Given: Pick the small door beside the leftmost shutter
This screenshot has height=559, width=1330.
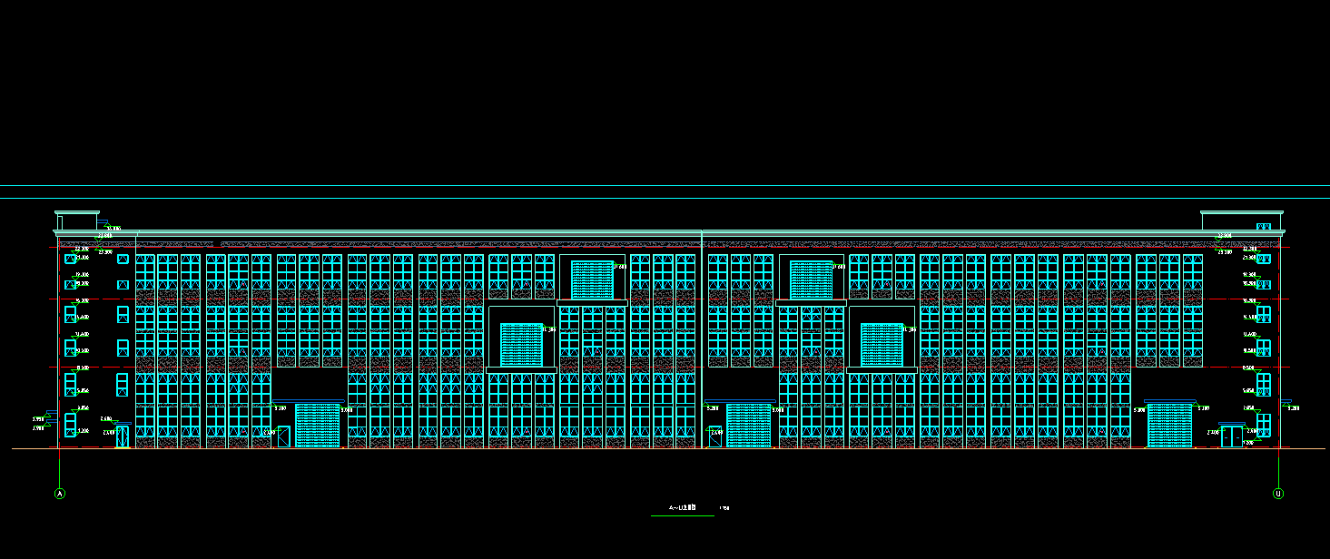Looking at the screenshot, I should pyautogui.click(x=284, y=437).
